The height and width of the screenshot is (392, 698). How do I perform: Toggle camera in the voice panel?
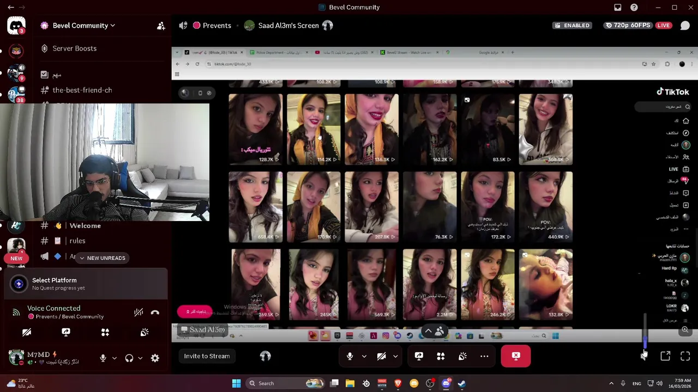(x=27, y=332)
